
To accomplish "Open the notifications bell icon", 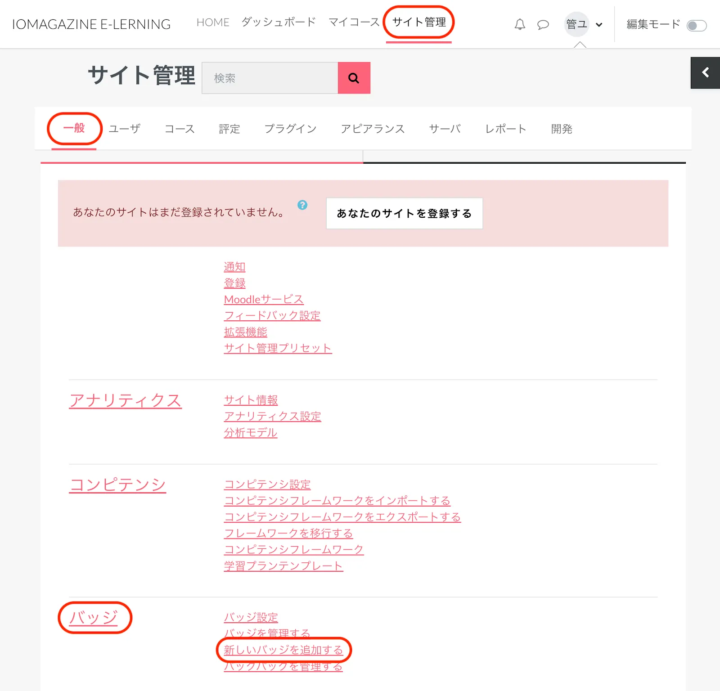I will [x=520, y=24].
